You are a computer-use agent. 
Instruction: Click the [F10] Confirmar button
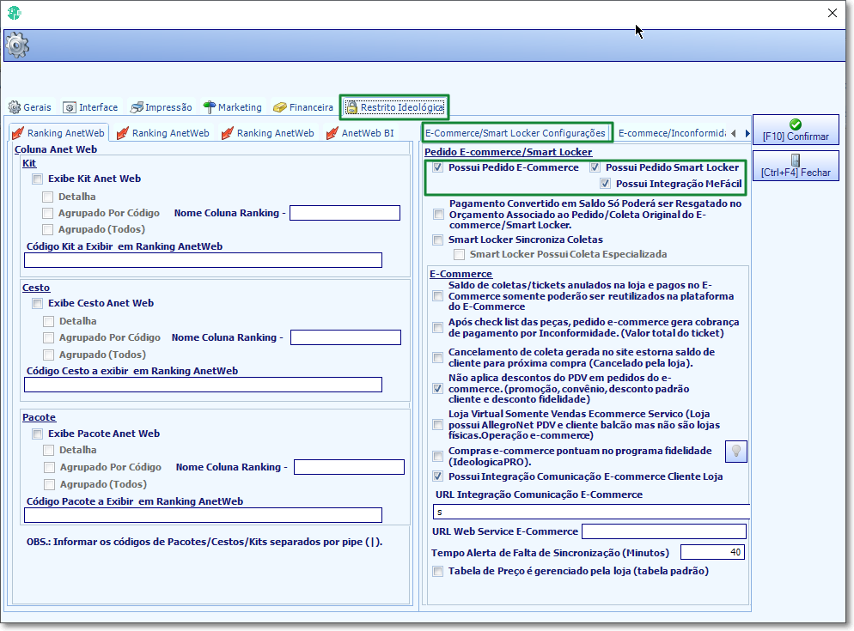click(x=796, y=130)
